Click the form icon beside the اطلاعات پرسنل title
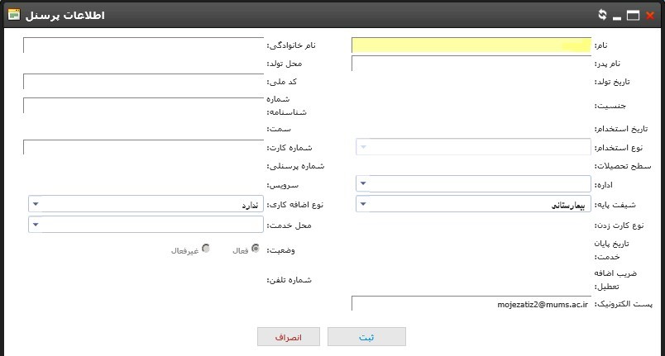Screen dimensions: 665x356 tap(14, 15)
